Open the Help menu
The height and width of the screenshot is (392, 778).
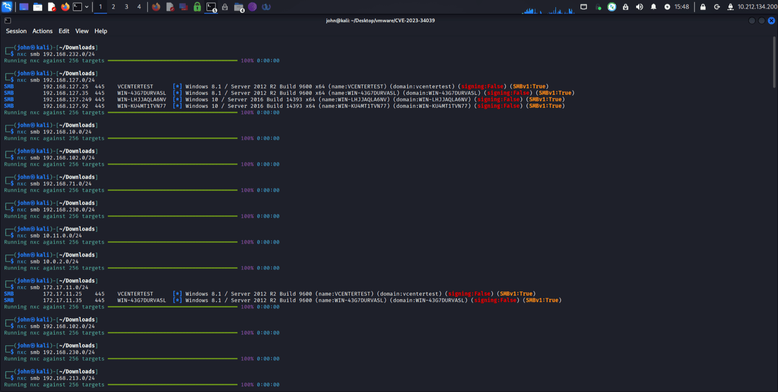101,31
